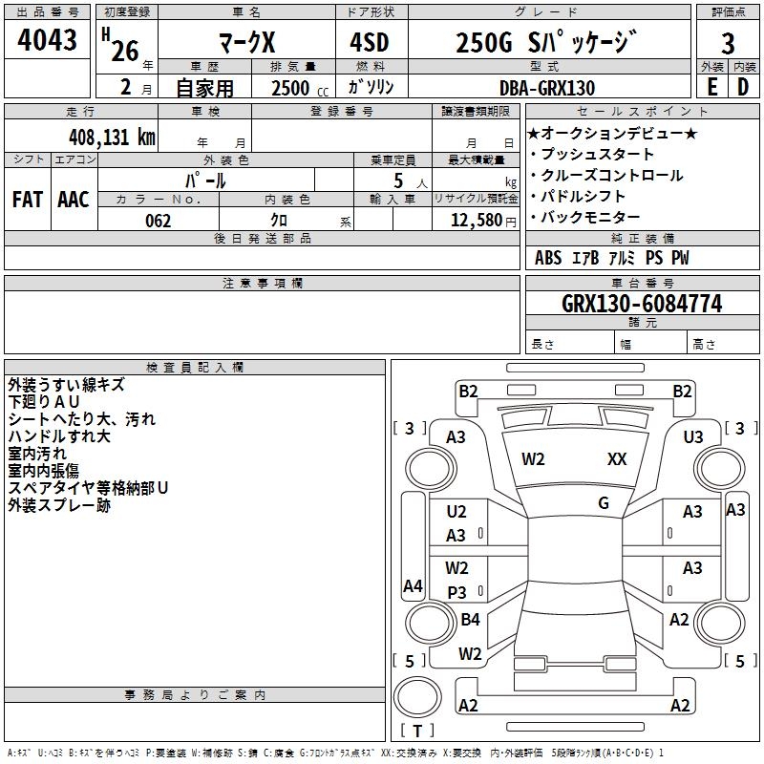Select the interior color クロ

tap(279, 221)
